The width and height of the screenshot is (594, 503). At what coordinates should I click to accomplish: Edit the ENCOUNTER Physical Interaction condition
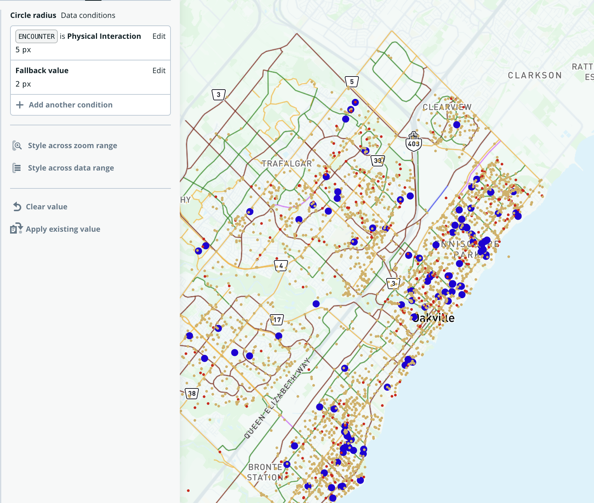pyautogui.click(x=159, y=36)
